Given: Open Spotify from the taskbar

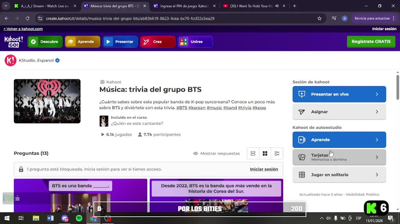Looking at the screenshot, I should point(79,218).
